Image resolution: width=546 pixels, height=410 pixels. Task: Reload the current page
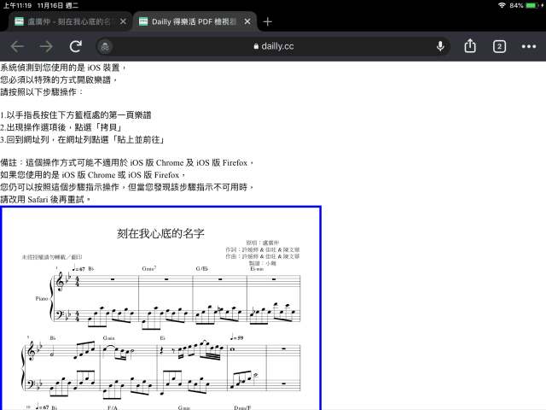click(76, 46)
